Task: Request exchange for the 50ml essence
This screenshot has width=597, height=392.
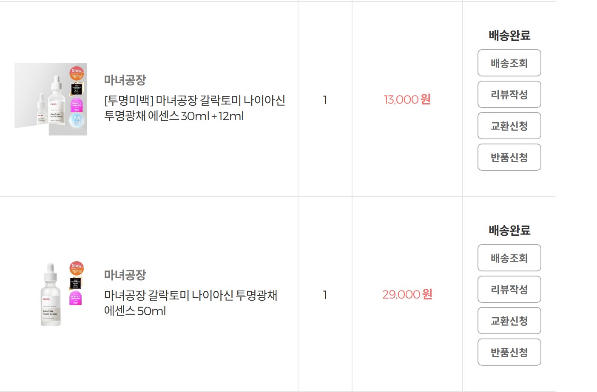Action: coord(509,321)
